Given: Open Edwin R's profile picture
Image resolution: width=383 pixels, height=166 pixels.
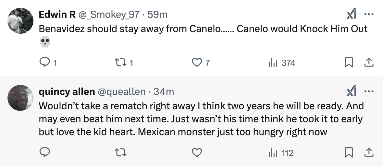Looking at the screenshot, I should click(x=20, y=21).
